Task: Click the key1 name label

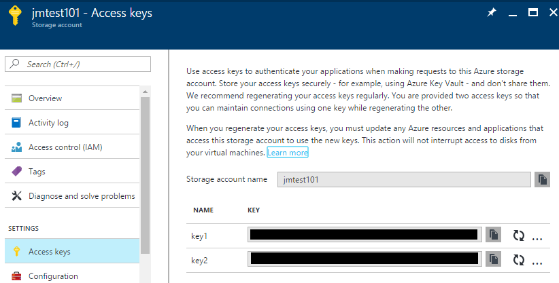Action: tap(199, 236)
